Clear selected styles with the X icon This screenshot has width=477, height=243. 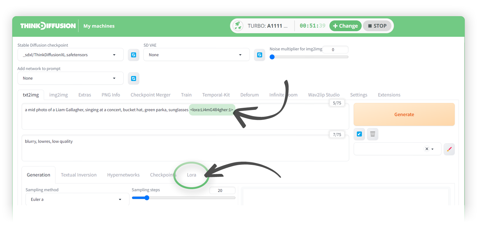pos(427,149)
